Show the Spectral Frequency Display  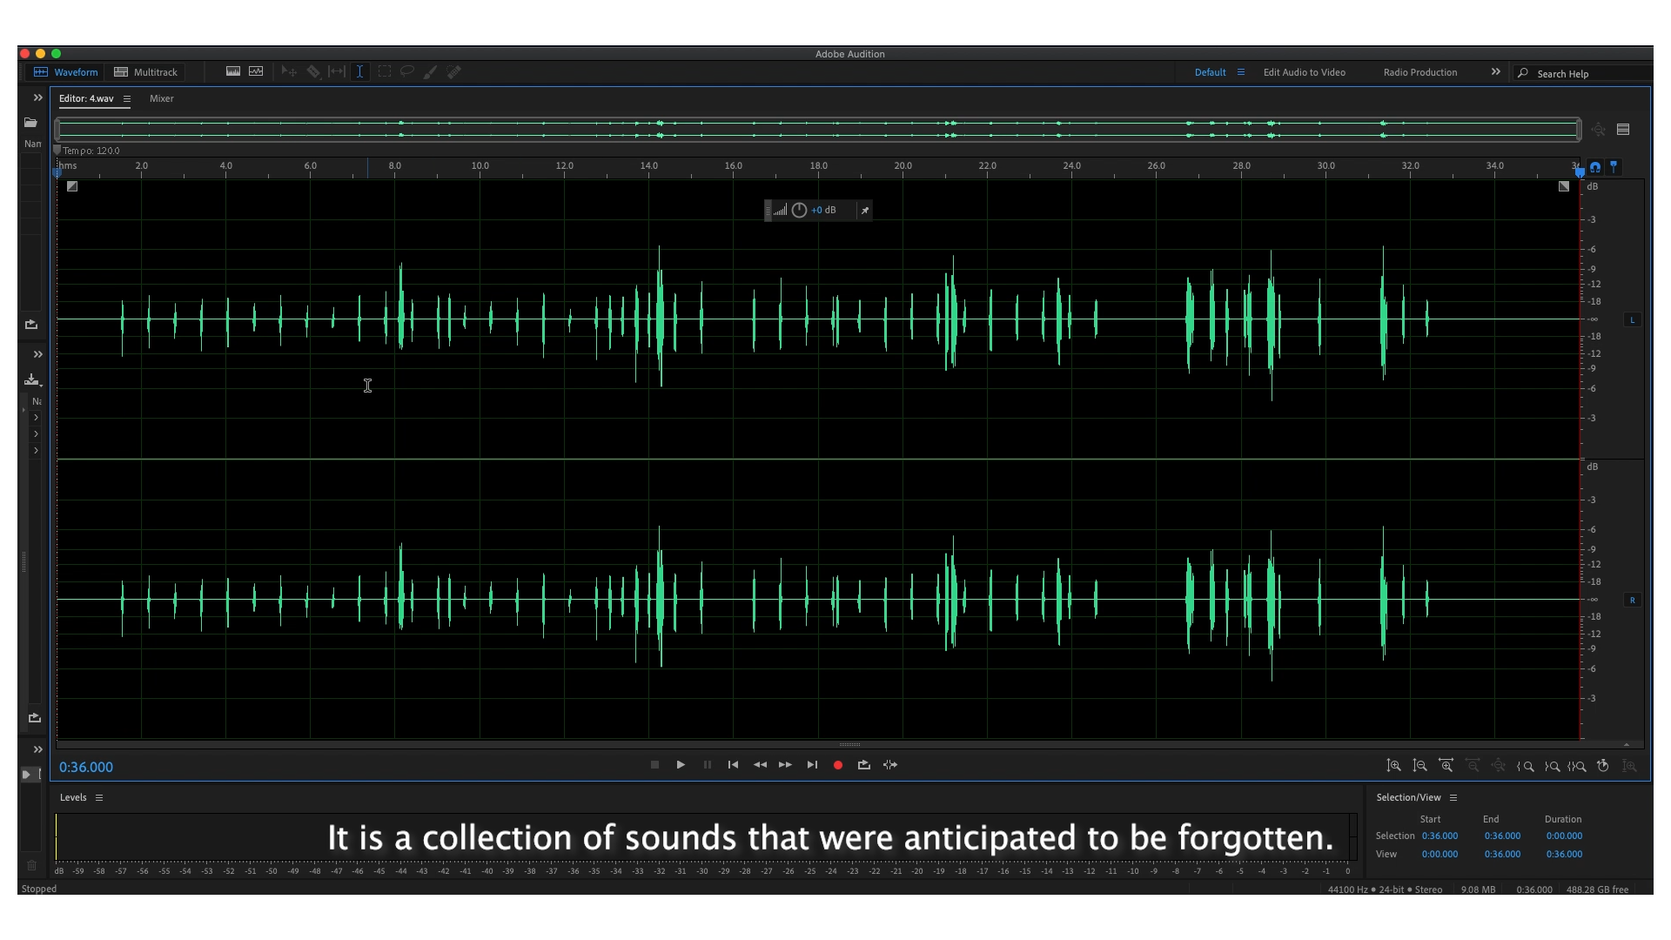pos(233,72)
